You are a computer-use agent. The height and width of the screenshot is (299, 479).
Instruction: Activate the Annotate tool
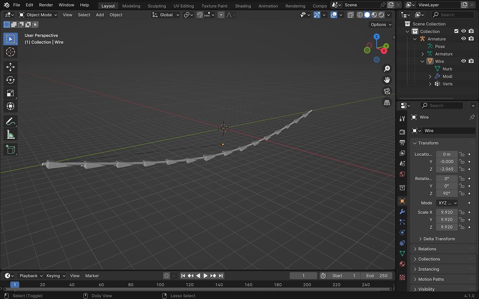pyautogui.click(x=10, y=121)
